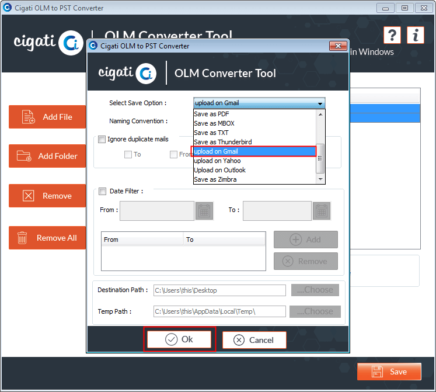The image size is (436, 392).
Task: Click the Date Filter From date field
Action: (x=157, y=211)
